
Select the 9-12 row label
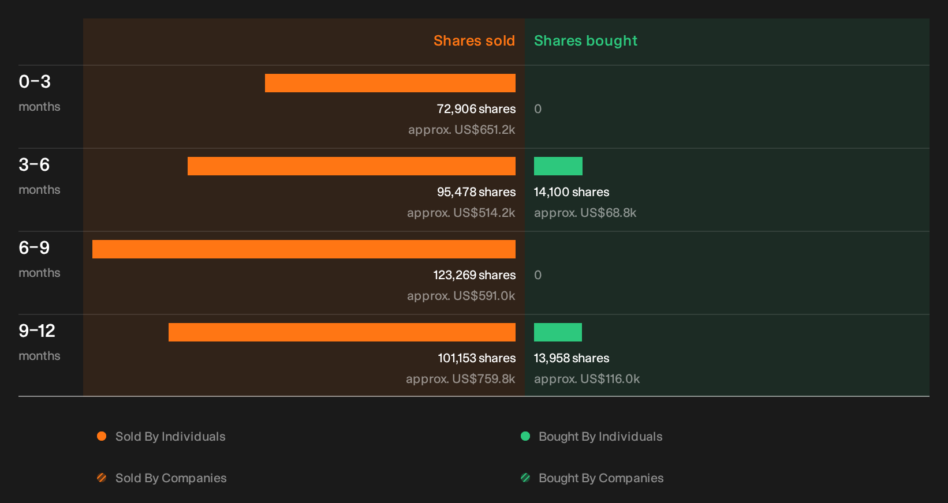[x=37, y=331]
